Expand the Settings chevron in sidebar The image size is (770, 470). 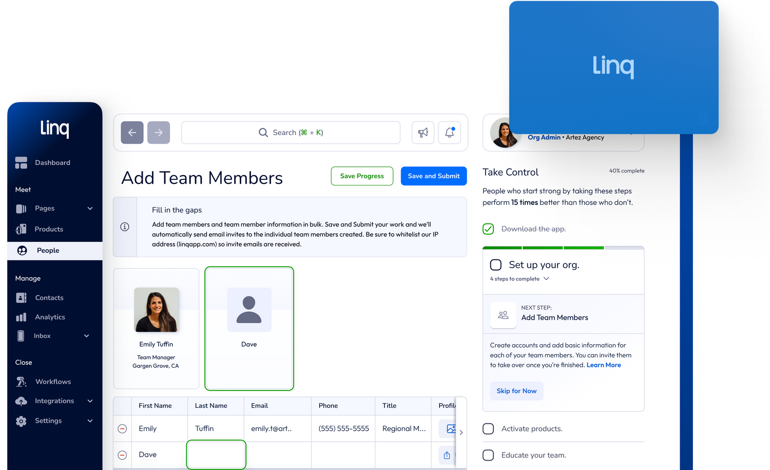90,421
